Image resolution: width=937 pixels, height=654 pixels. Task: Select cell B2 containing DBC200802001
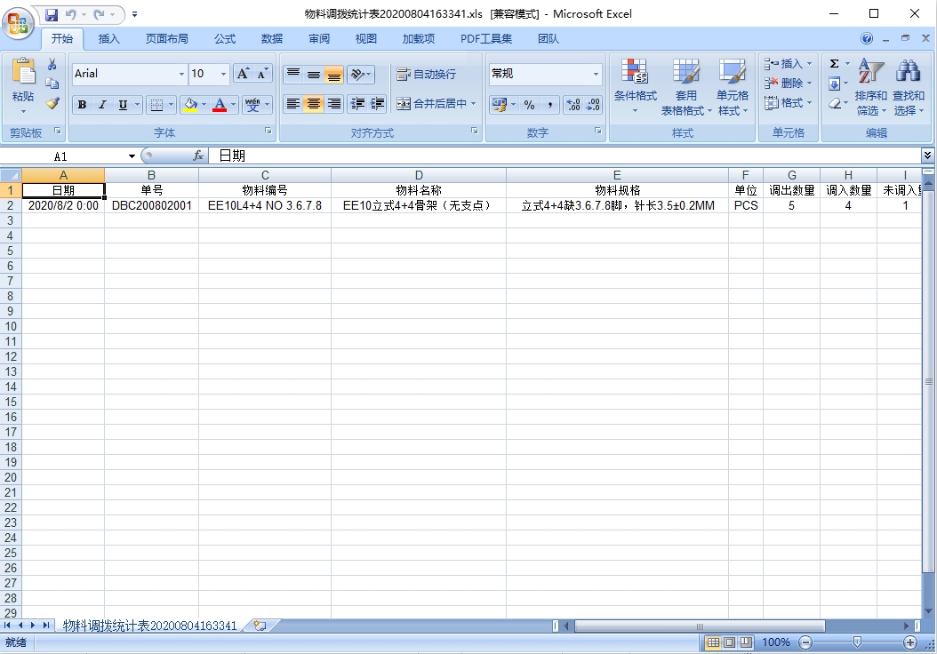[x=151, y=205]
